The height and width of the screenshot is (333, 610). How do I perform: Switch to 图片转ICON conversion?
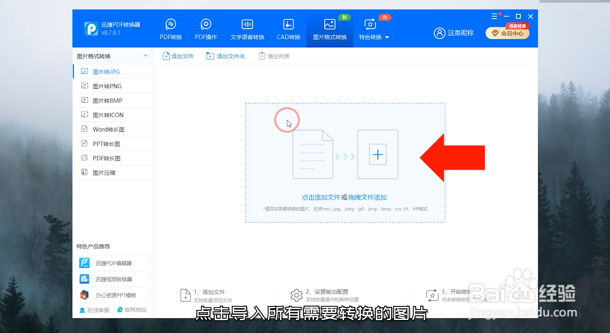pos(108,115)
